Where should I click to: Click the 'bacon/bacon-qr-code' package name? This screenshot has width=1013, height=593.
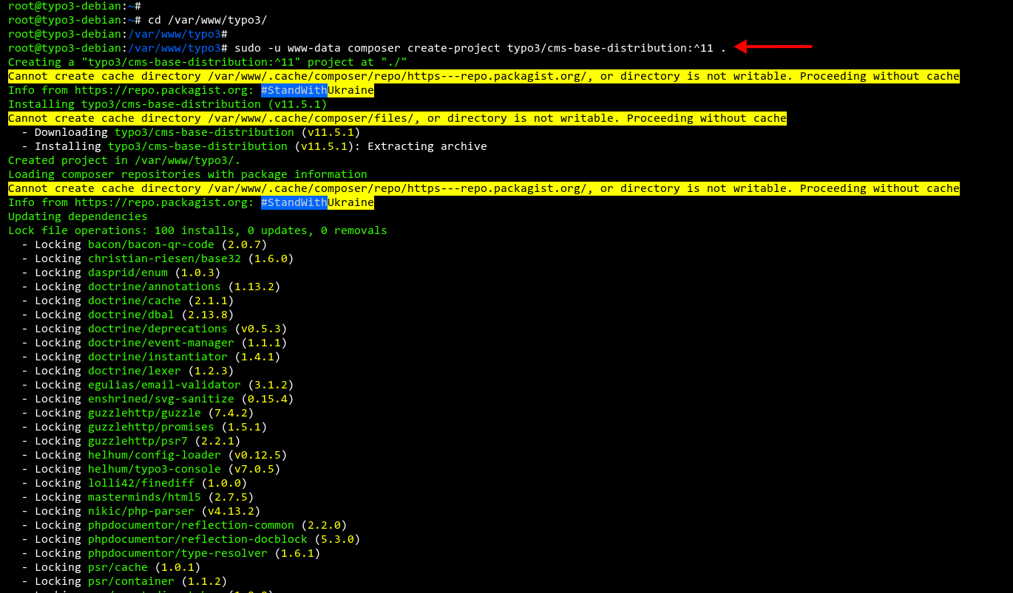click(151, 244)
